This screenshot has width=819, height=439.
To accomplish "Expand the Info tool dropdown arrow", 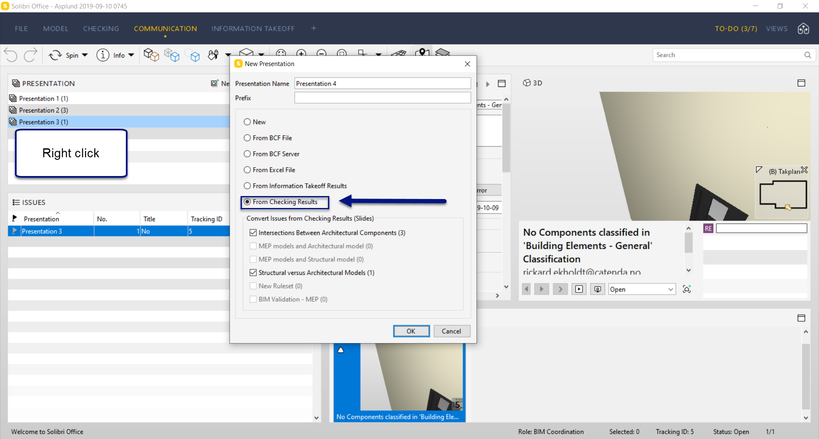I will tap(131, 55).
